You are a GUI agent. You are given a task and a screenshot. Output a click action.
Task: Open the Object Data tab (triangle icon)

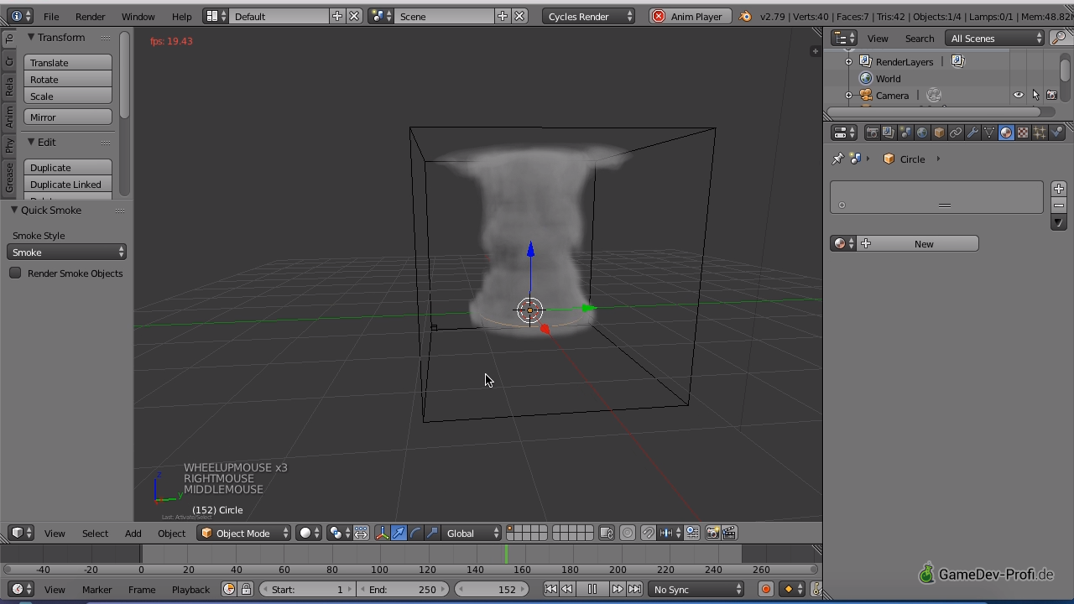coord(989,133)
